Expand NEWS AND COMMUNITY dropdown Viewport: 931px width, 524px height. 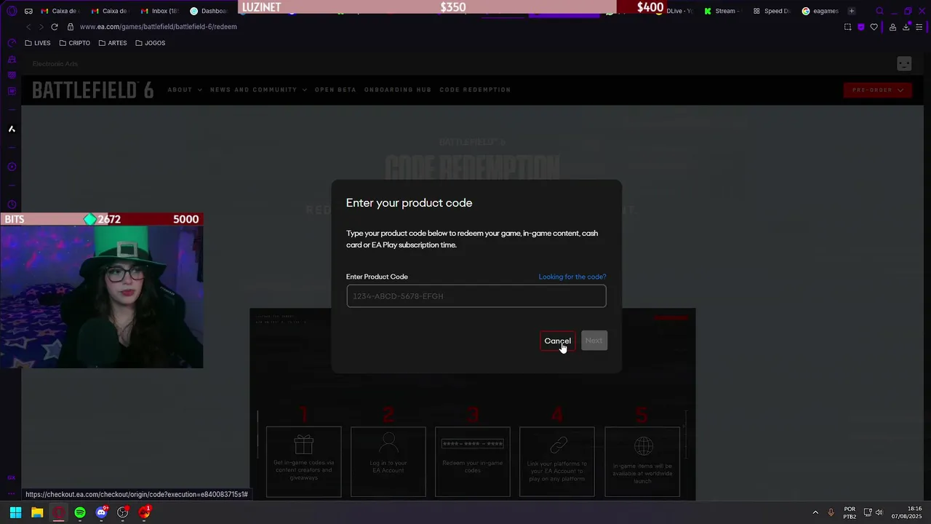(x=258, y=90)
